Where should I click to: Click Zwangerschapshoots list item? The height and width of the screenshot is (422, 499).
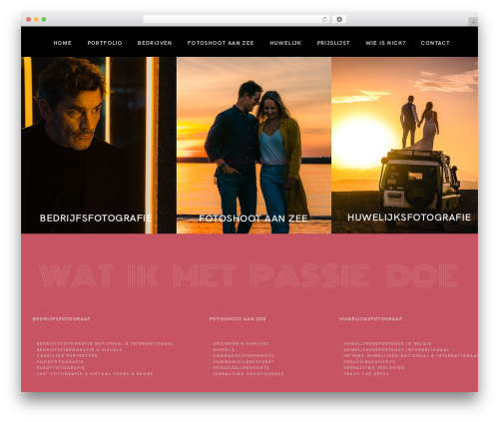point(242,355)
